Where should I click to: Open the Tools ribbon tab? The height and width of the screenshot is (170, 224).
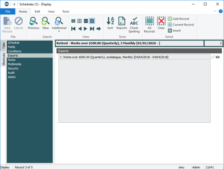(x=66, y=11)
